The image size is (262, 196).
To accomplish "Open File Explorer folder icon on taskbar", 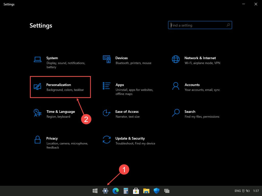I will click(146, 191).
